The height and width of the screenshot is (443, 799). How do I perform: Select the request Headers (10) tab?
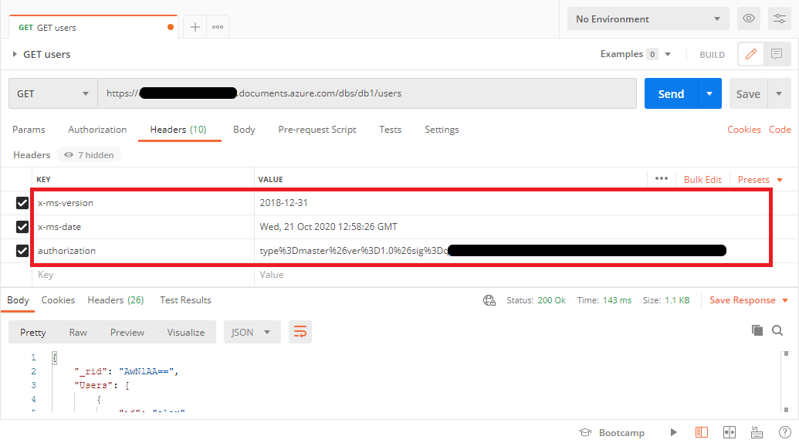[178, 130]
